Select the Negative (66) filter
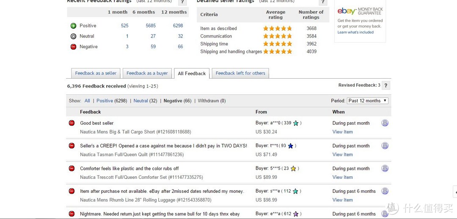This screenshot has height=219, width=457. point(177,101)
